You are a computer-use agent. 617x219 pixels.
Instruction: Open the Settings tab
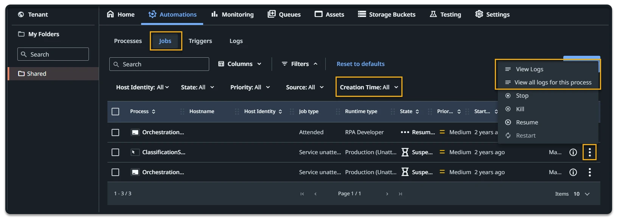point(492,14)
